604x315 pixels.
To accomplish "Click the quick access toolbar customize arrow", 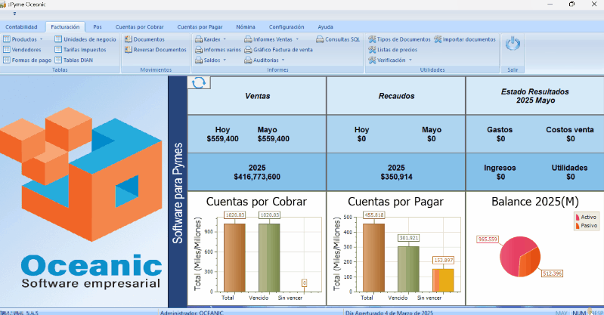I will coord(14,13).
